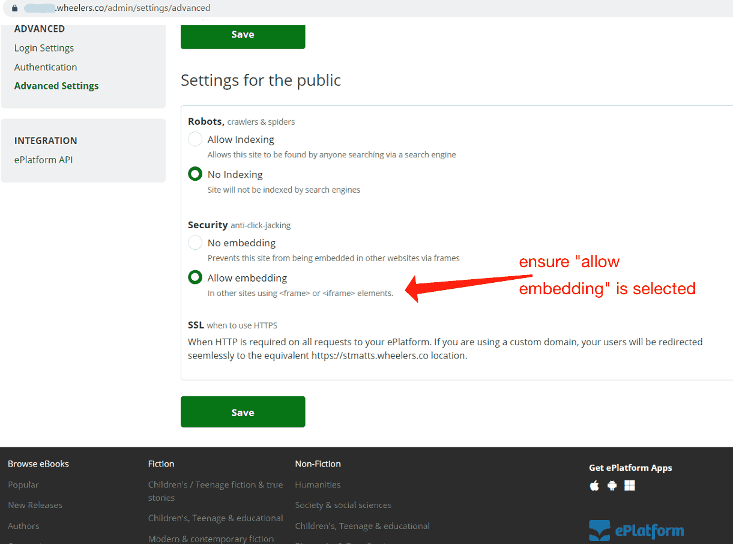733x544 pixels.
Task: Click the Android app icon
Action: click(612, 486)
